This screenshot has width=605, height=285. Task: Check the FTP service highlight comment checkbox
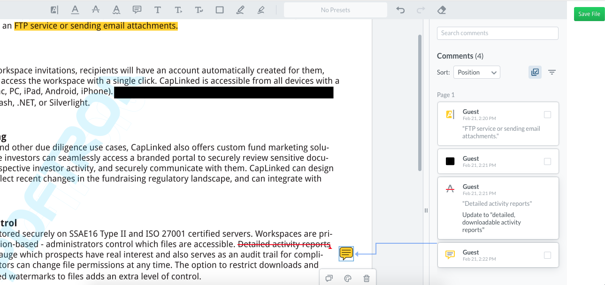(x=547, y=115)
